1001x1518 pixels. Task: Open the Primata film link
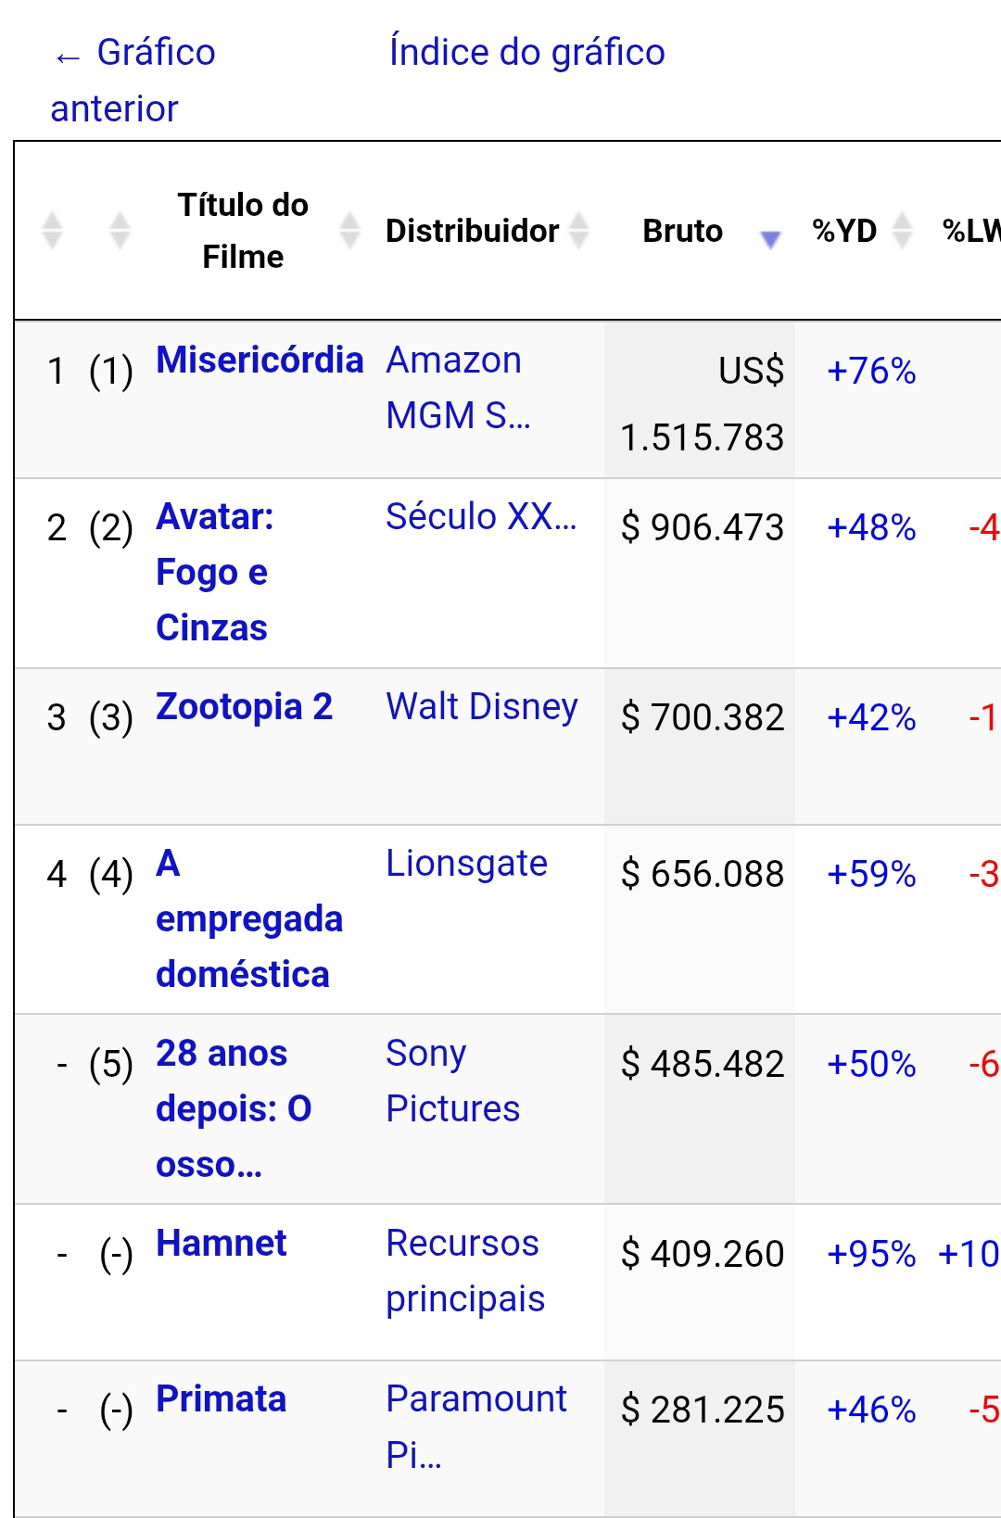(x=221, y=1398)
